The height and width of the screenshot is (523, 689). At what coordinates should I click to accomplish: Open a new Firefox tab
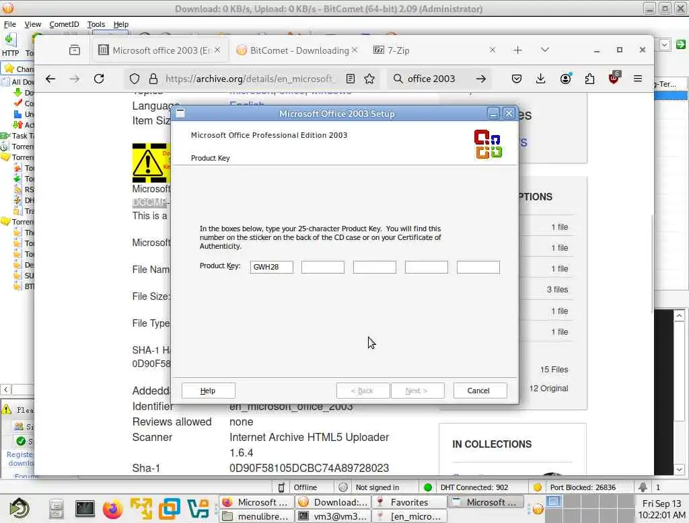tap(517, 50)
